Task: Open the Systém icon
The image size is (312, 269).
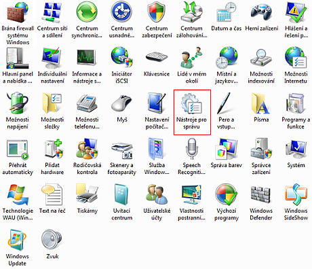Action: [296, 149]
